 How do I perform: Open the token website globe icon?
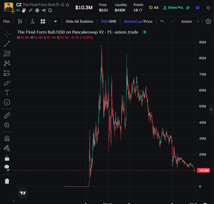(37, 10)
